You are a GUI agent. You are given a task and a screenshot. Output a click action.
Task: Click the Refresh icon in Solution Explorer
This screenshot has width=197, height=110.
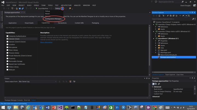coord(171,15)
